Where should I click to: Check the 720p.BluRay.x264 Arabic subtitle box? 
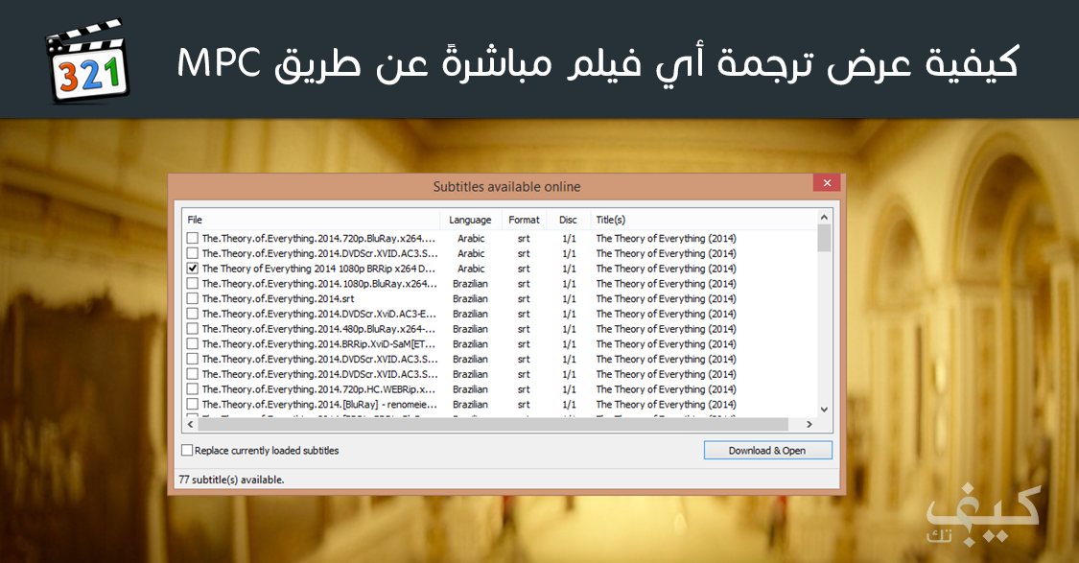click(x=193, y=238)
